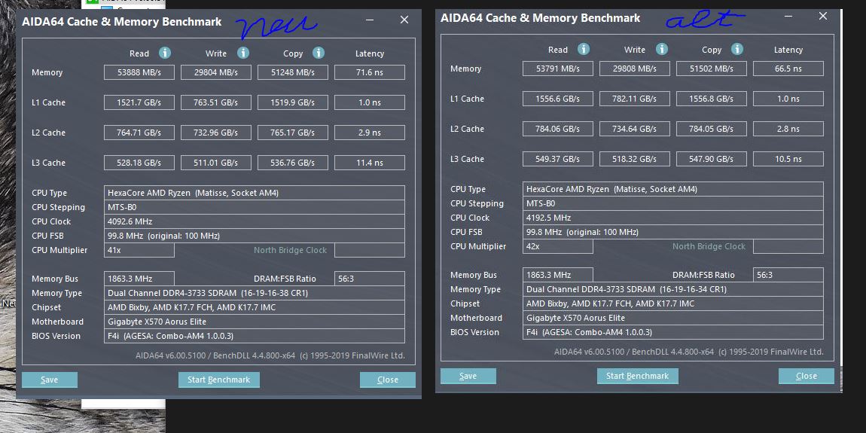Image resolution: width=866 pixels, height=433 pixels.
Task: Start Benchmark in the right window
Action: [x=637, y=376]
